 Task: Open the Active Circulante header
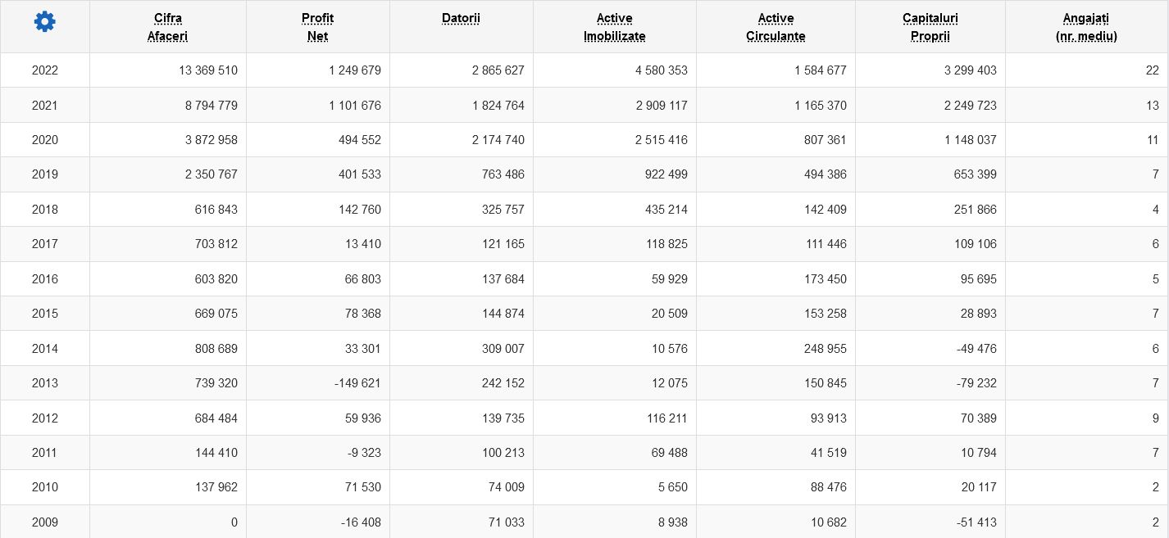coord(776,27)
